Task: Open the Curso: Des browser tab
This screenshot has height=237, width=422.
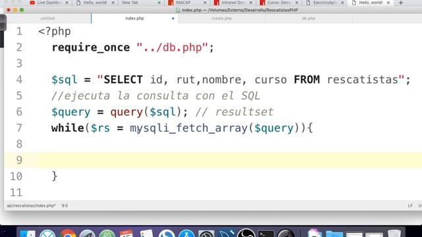Action: click(x=278, y=3)
